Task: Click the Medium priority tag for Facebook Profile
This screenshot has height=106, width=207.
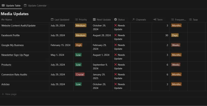Action: coord(81,35)
